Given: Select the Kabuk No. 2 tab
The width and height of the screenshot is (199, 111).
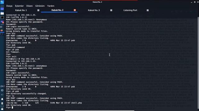Looking at the screenshot, I should (x=57, y=10).
